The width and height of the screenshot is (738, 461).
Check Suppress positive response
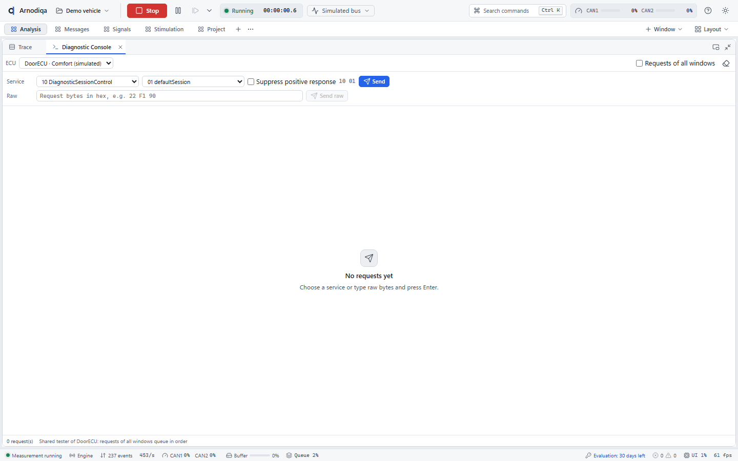[251, 81]
